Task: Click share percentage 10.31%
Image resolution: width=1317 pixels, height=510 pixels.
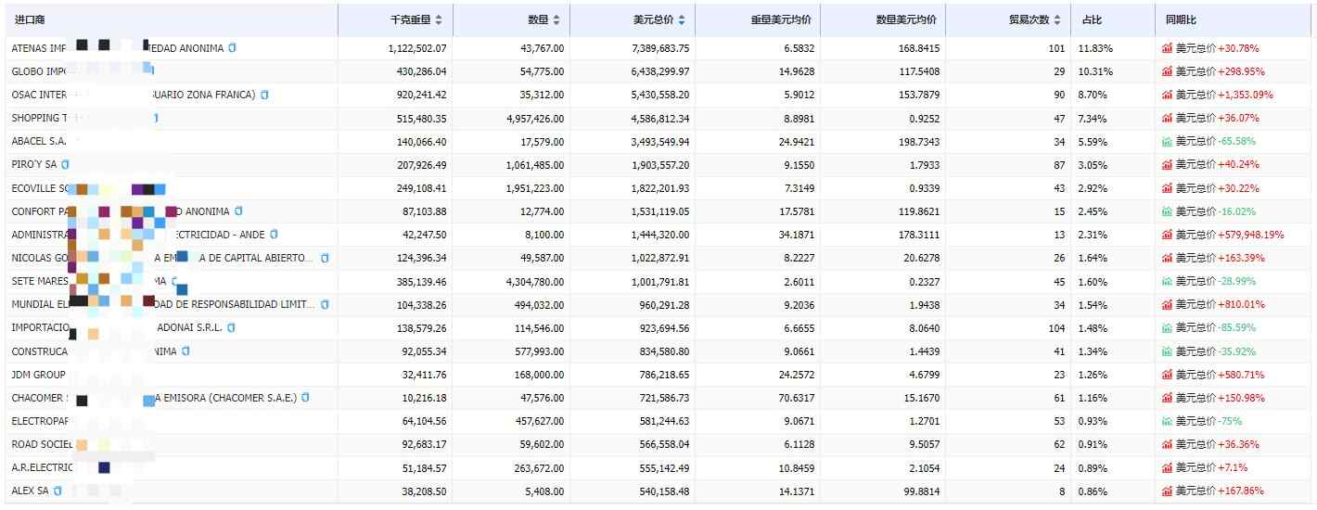Action: 1095,71
